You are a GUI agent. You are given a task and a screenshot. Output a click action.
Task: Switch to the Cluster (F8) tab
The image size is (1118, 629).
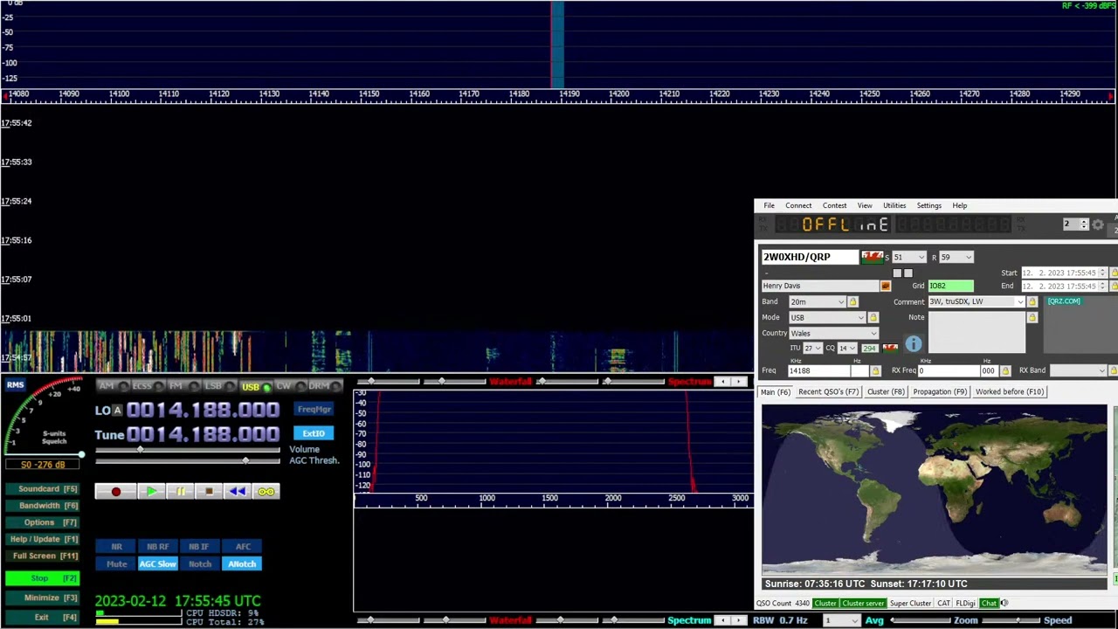click(886, 392)
